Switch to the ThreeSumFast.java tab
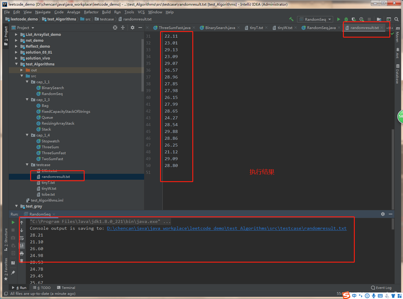Screen dimensions: 403x299 click(x=175, y=28)
